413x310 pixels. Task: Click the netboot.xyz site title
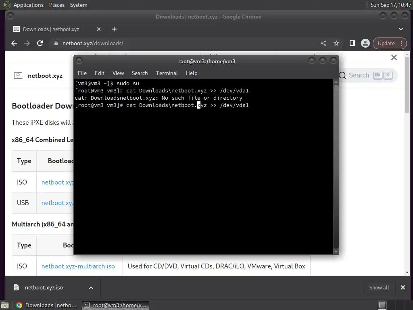45,76
